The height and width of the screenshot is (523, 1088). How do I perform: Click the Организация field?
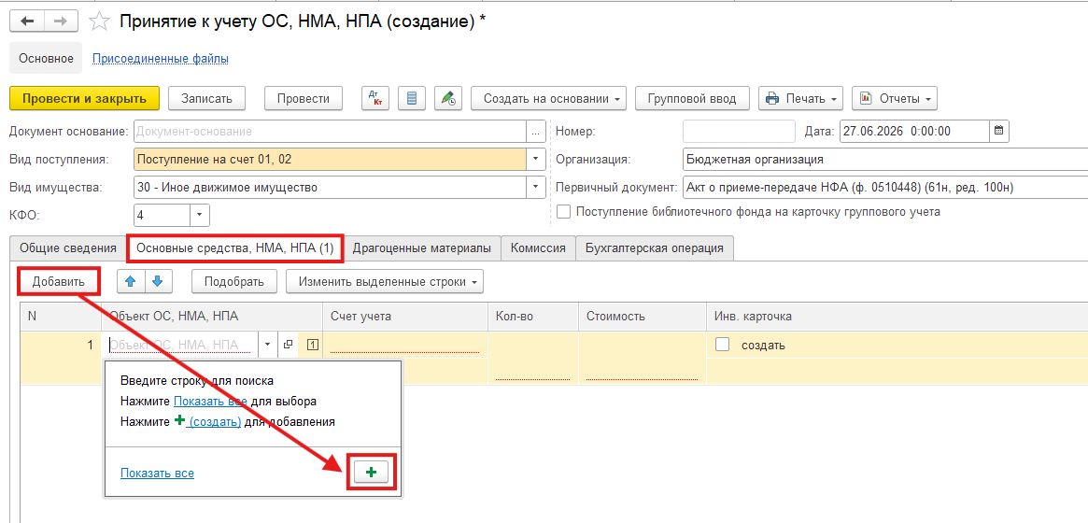click(x=885, y=159)
